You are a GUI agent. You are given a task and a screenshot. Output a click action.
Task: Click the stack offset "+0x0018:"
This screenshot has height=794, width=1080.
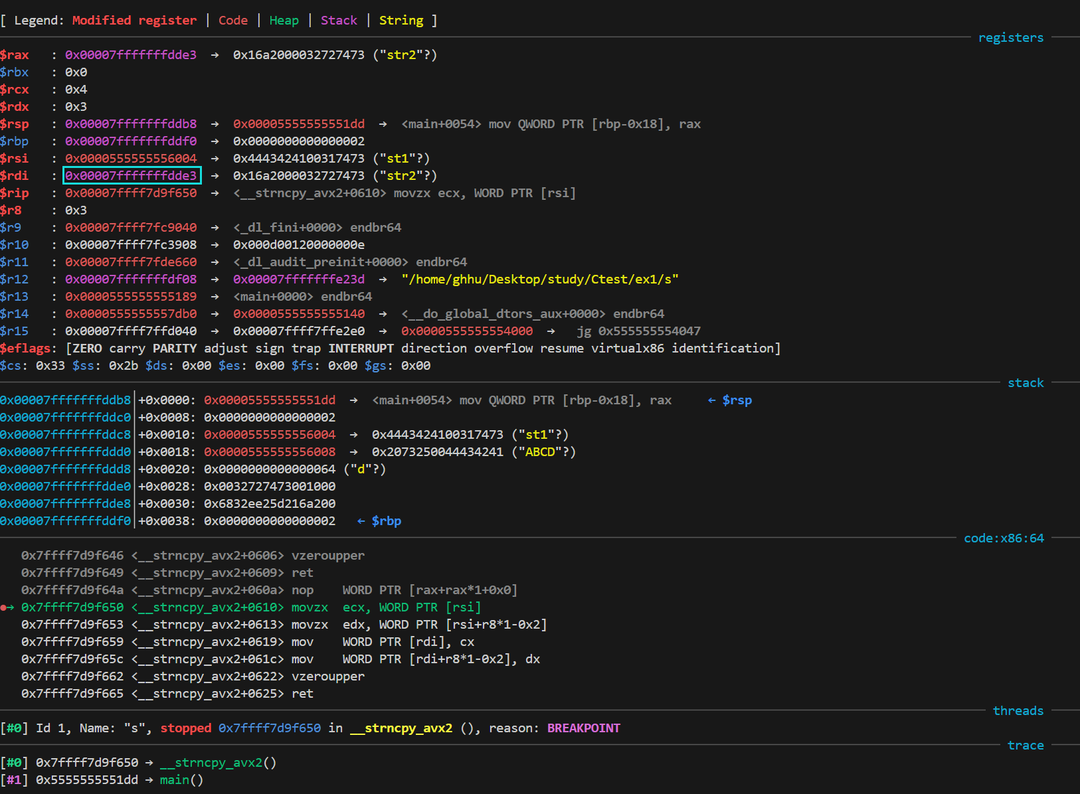[x=167, y=452]
